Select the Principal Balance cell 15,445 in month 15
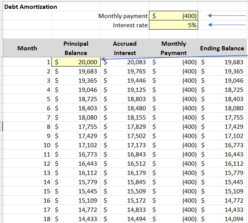 (76, 191)
